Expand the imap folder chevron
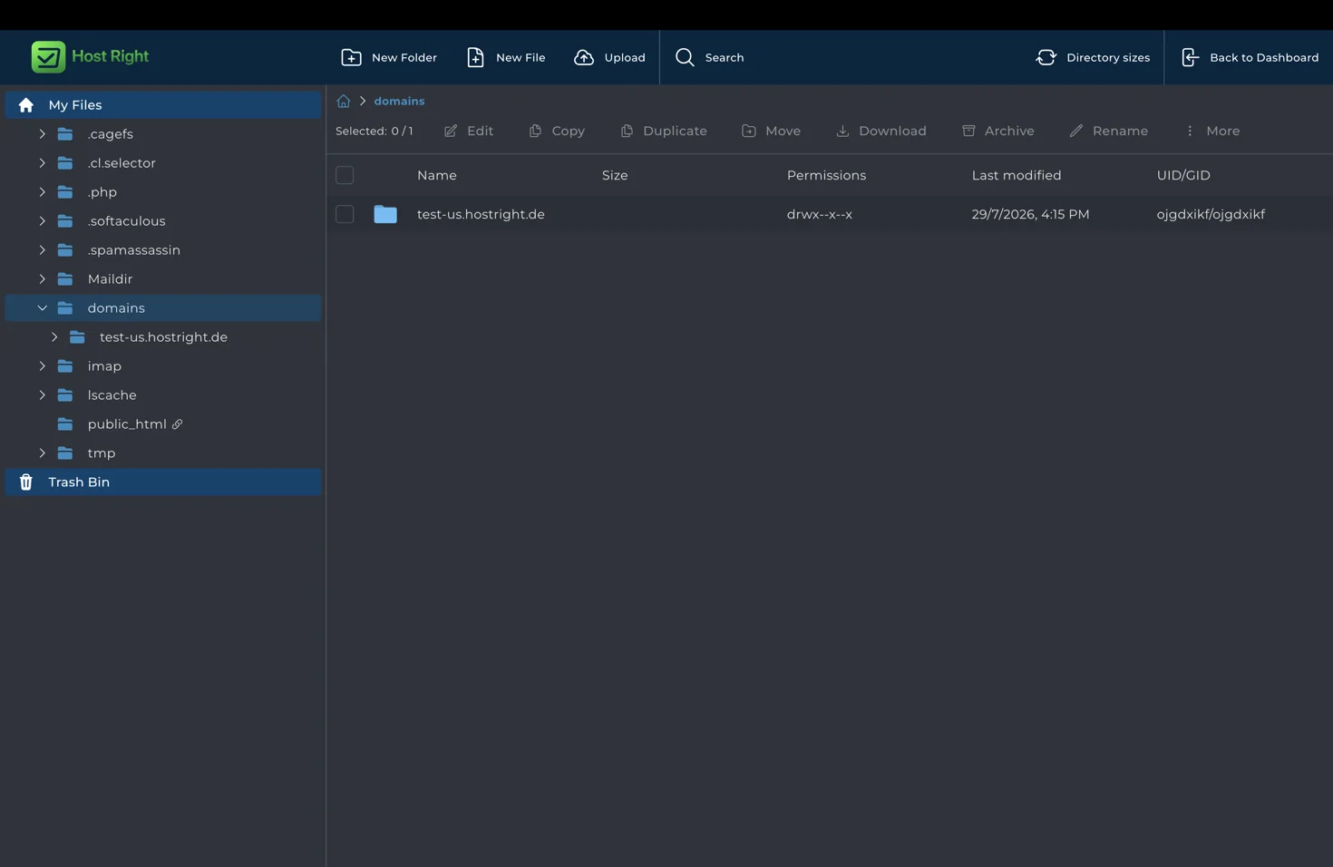Image resolution: width=1333 pixels, height=867 pixels. pyautogui.click(x=42, y=366)
